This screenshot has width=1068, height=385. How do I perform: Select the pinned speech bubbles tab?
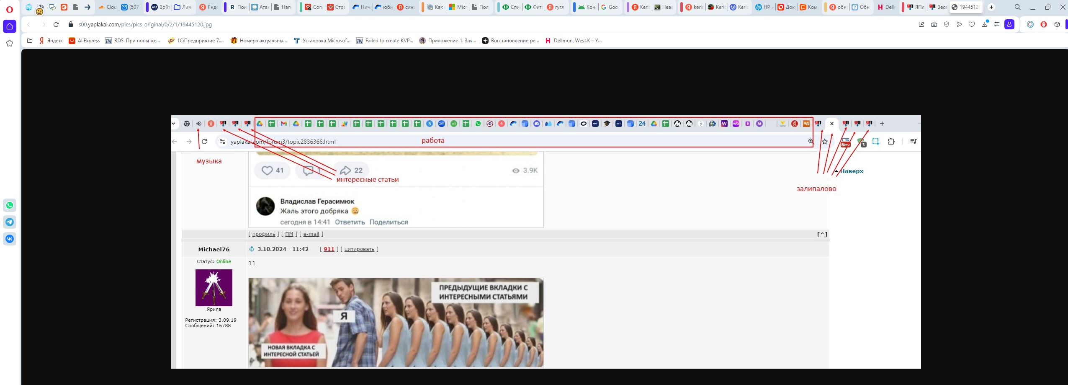[52, 7]
